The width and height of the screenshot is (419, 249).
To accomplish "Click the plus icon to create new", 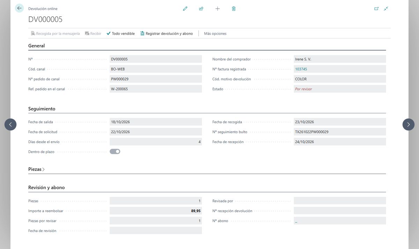I will [218, 8].
